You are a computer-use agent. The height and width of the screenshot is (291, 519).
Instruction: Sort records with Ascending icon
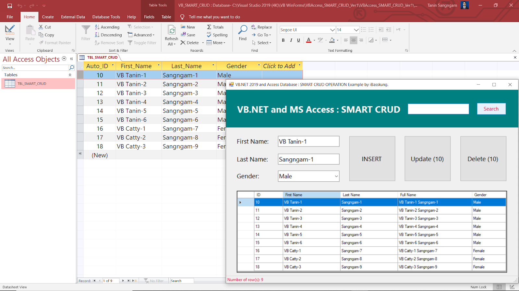(x=97, y=27)
